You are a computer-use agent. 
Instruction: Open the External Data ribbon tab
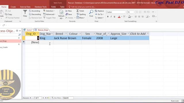[25, 7]
